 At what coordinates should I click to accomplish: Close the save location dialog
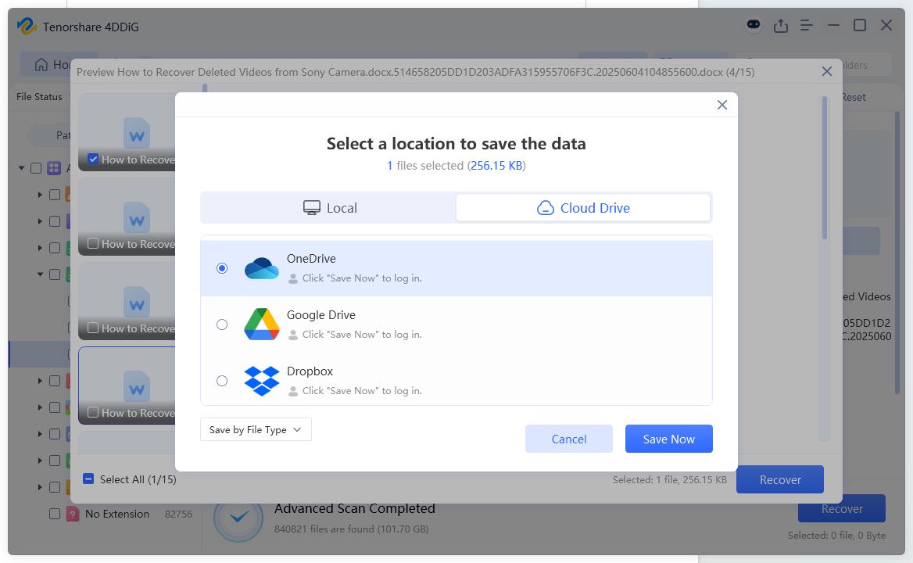722,105
